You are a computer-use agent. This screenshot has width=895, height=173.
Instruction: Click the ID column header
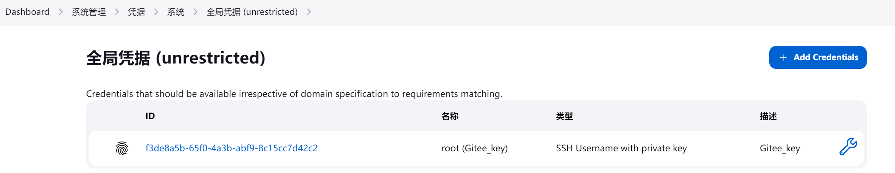pos(150,116)
